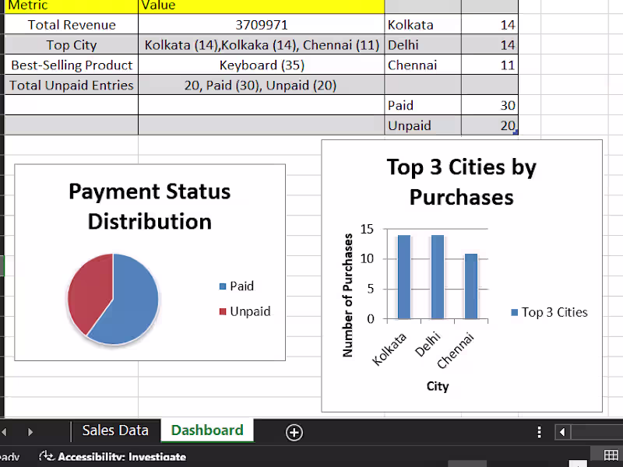
Task: Select the Total Revenue value cell
Action: [x=261, y=24]
